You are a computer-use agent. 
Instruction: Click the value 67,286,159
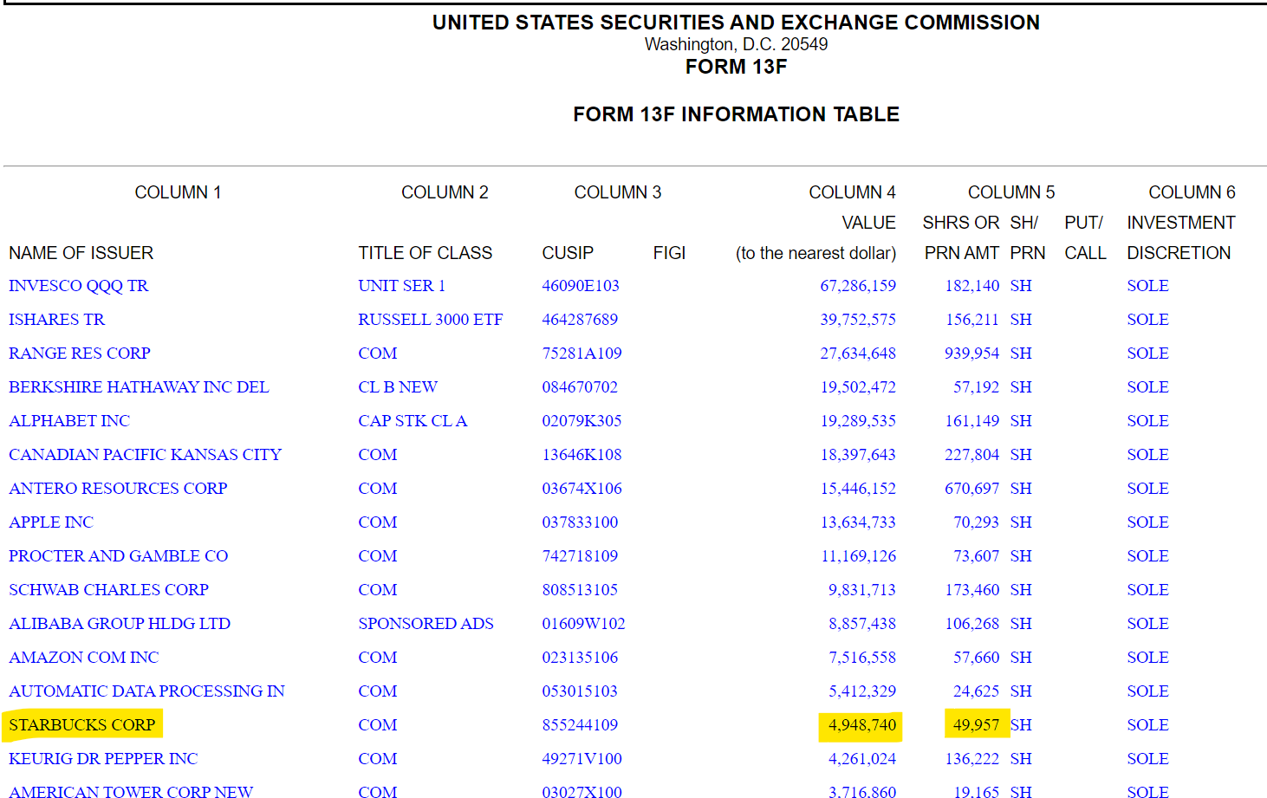tap(858, 286)
